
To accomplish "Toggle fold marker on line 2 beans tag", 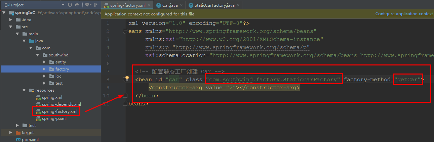I will [125, 31].
